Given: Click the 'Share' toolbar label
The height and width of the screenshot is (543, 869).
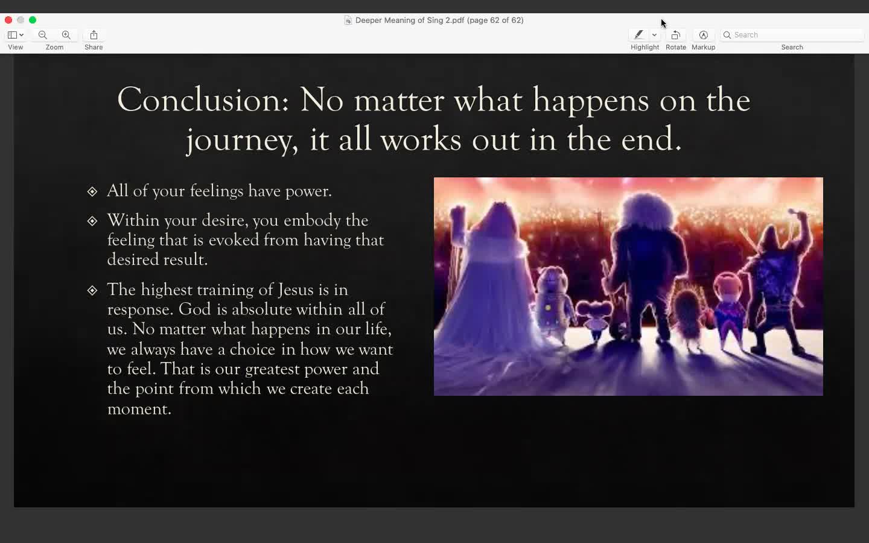Looking at the screenshot, I should [94, 47].
